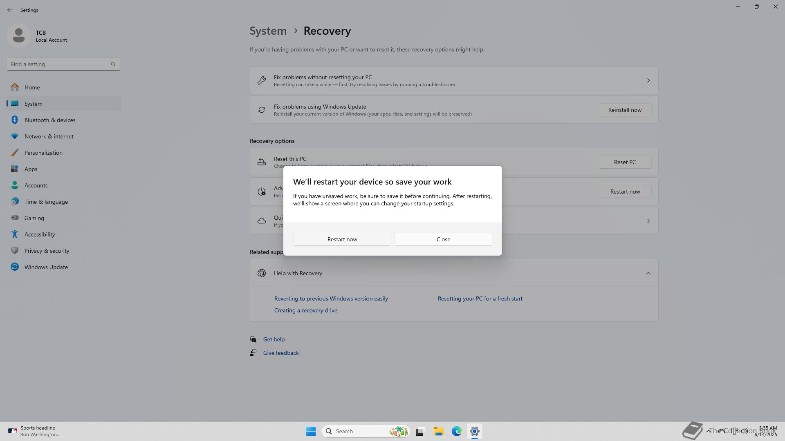Image resolution: width=785 pixels, height=441 pixels.
Task: Select Privacy & security in sidebar
Action: [x=47, y=251]
